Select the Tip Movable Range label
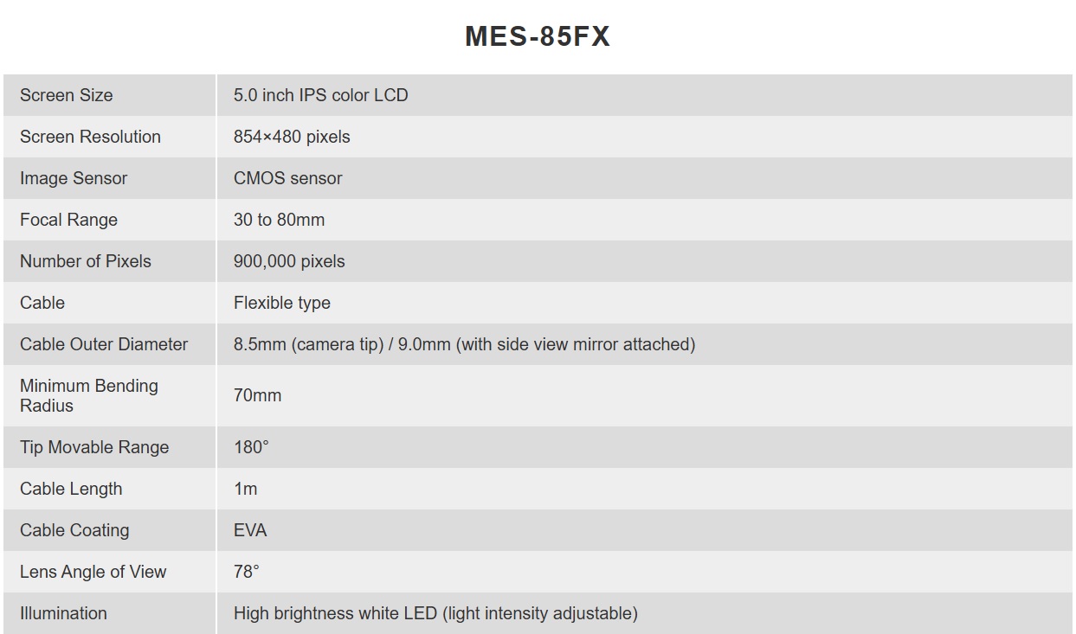The height and width of the screenshot is (634, 1076). point(94,447)
